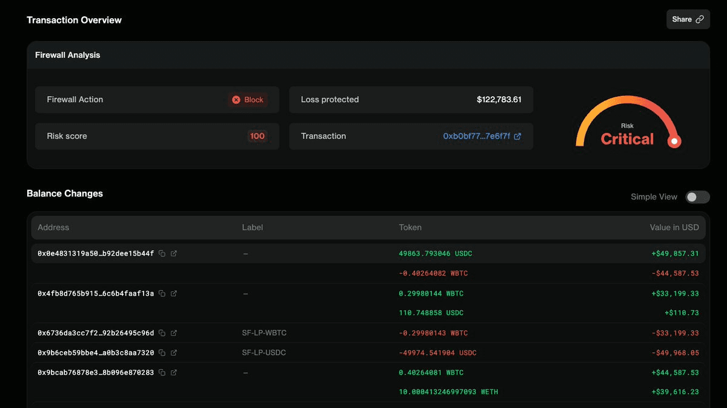Click the risk score 100 badge
This screenshot has width=727, height=408.
(257, 137)
